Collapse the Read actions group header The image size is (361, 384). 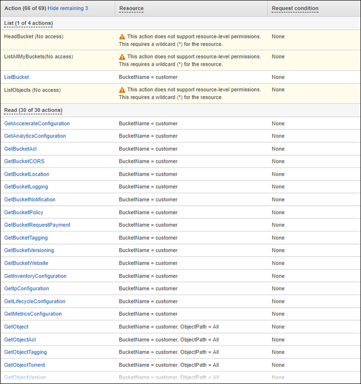click(33, 110)
